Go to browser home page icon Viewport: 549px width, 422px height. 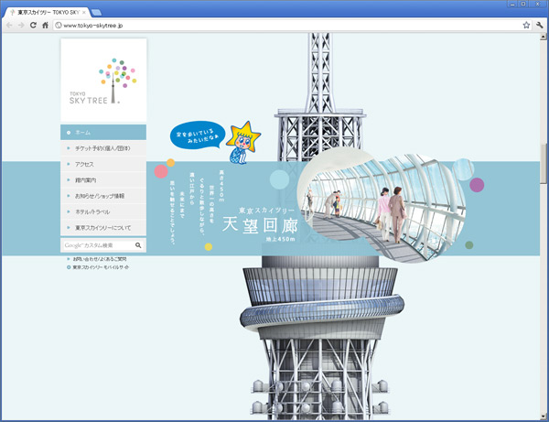click(45, 26)
